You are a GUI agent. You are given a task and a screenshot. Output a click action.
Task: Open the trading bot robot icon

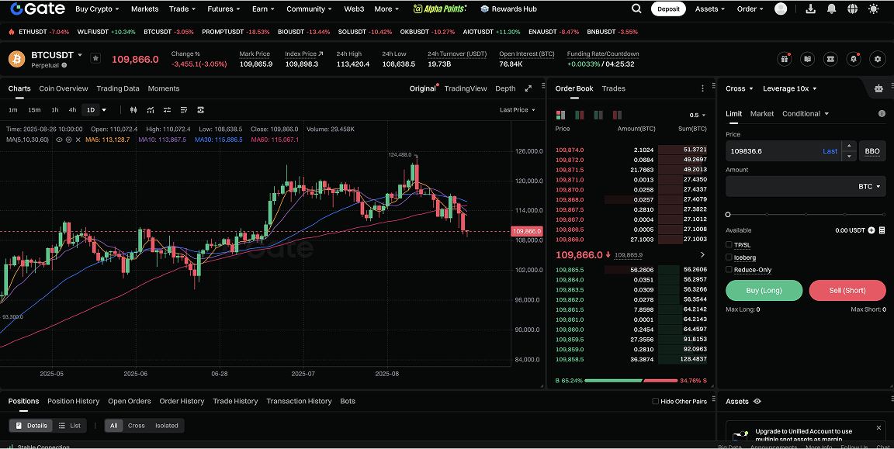[878, 88]
